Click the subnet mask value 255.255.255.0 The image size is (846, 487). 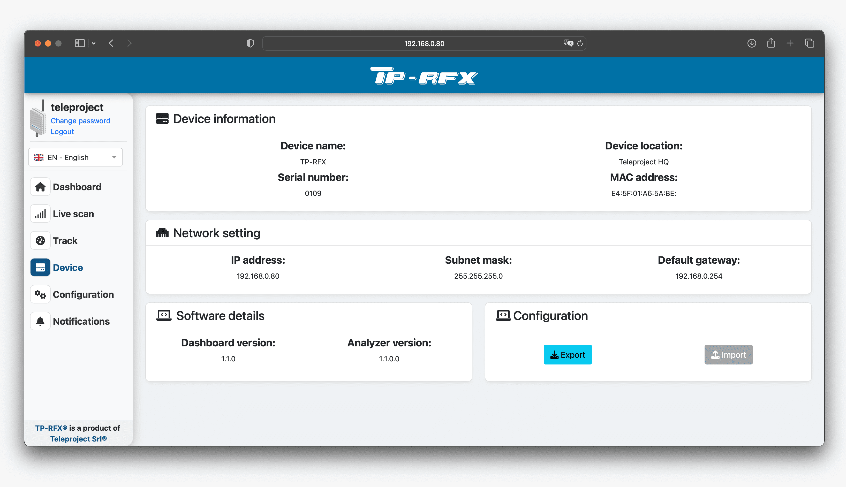point(478,276)
